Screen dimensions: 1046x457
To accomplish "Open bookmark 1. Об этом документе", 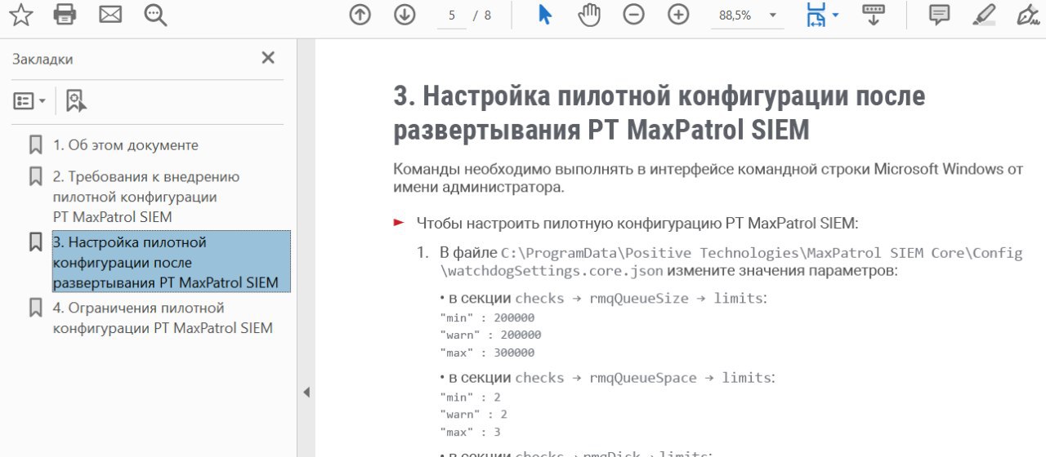I will pos(126,145).
